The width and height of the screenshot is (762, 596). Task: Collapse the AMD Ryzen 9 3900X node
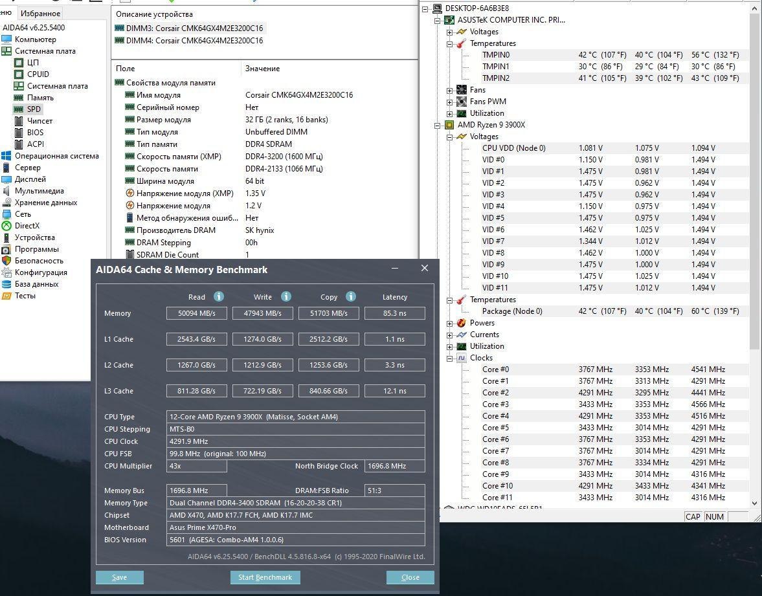tap(438, 126)
